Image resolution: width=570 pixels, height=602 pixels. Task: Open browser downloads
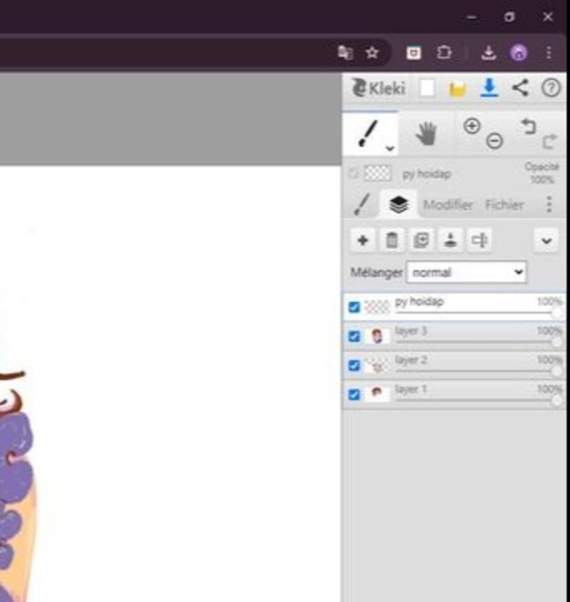[x=488, y=52]
